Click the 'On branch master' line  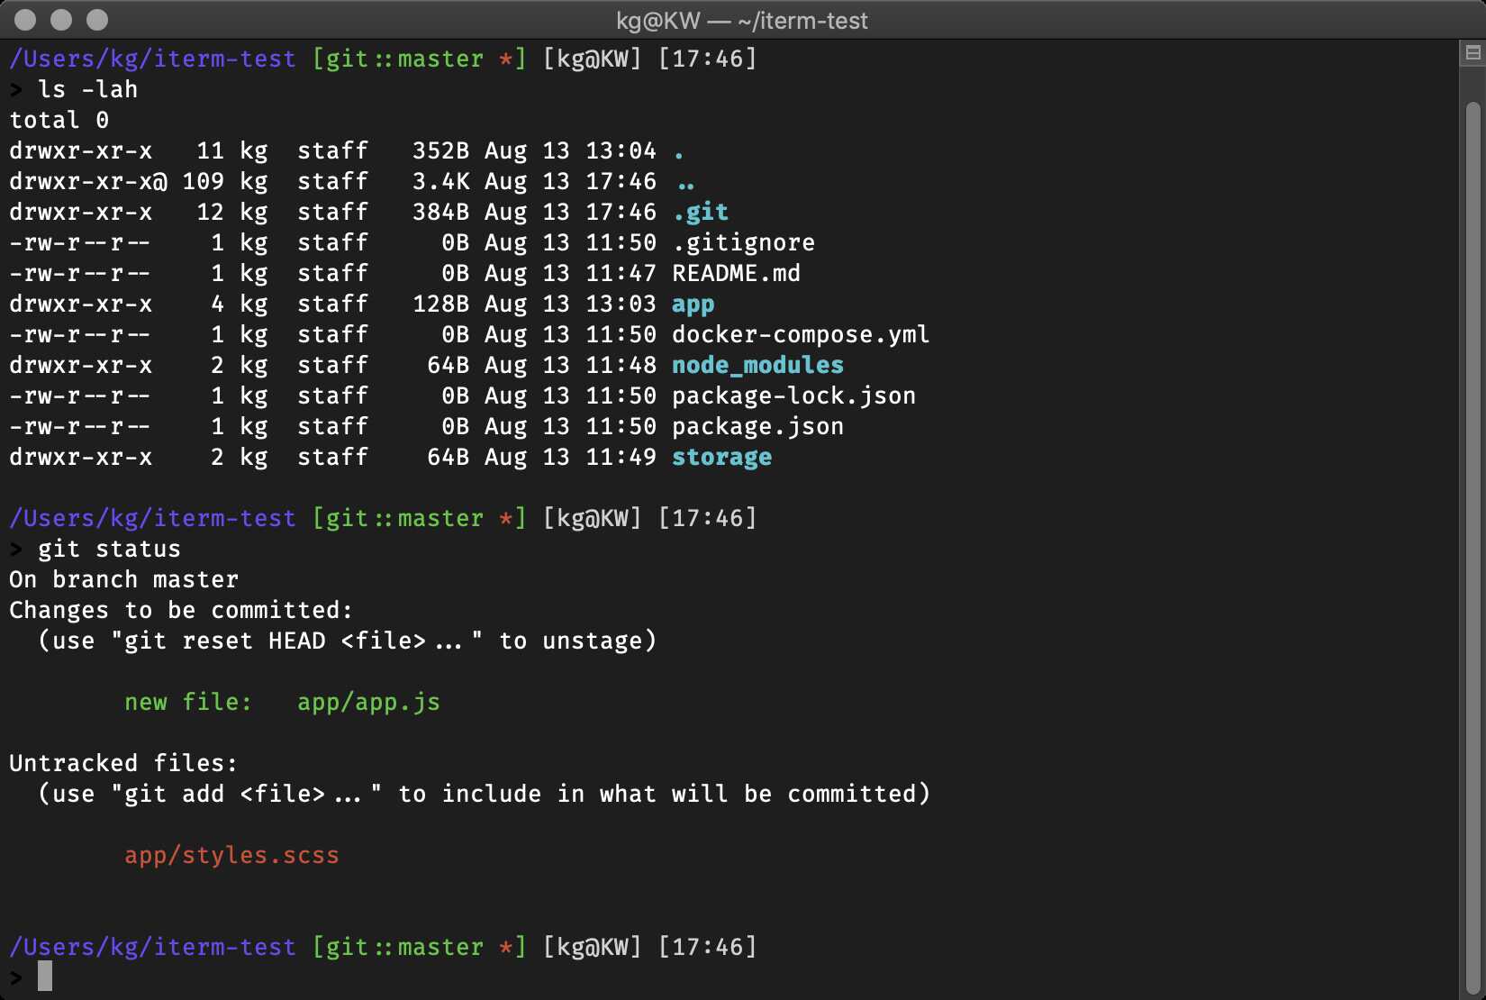pyautogui.click(x=124, y=579)
